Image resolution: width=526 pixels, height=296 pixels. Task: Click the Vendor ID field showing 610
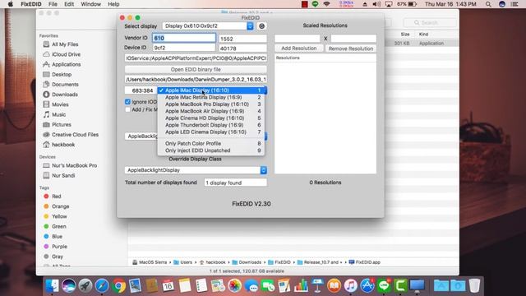point(184,38)
